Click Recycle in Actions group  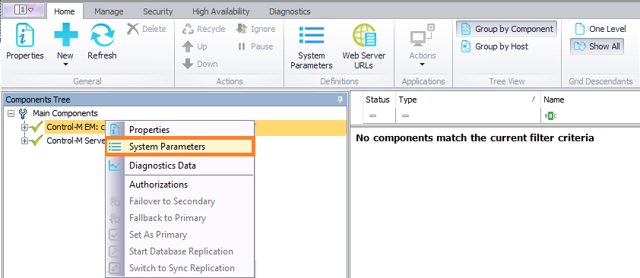(x=204, y=29)
